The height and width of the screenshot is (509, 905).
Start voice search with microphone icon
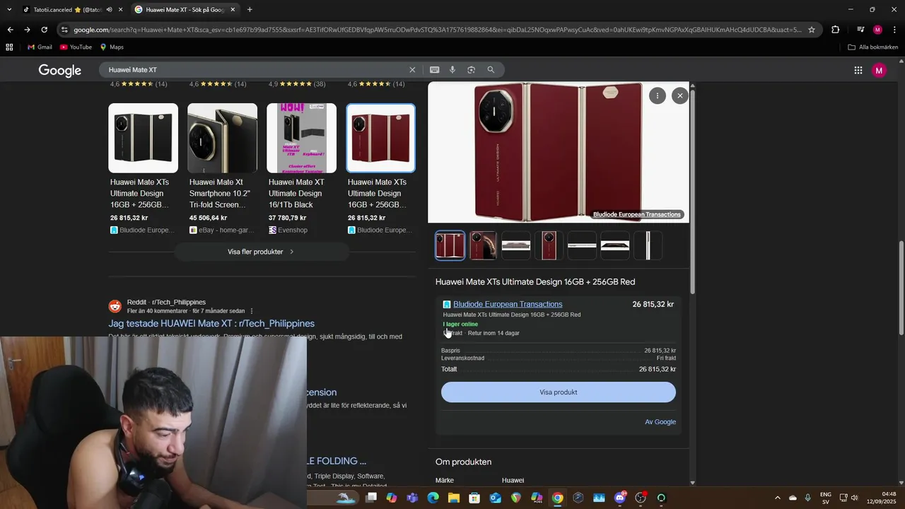452,70
